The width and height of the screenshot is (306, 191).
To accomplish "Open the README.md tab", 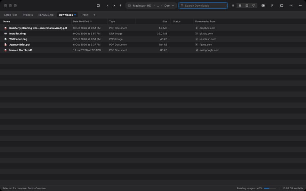I will point(46,15).
